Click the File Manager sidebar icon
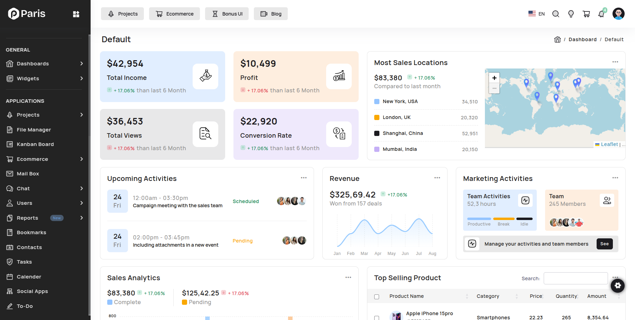Image resolution: width=635 pixels, height=320 pixels. click(10, 129)
